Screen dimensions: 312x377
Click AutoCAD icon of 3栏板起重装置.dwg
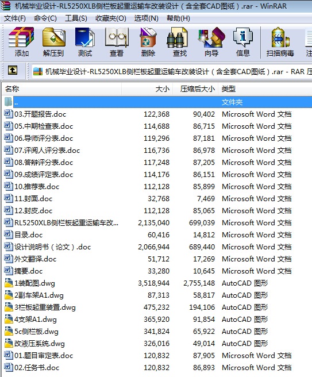click(x=9, y=307)
